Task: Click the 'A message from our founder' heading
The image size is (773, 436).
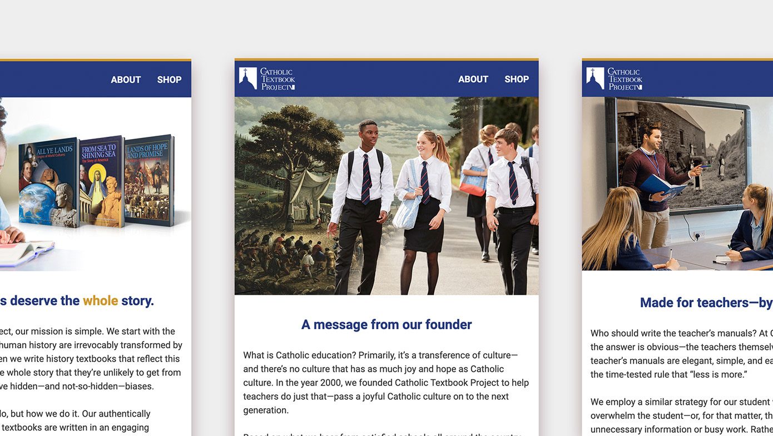Action: tap(386, 324)
